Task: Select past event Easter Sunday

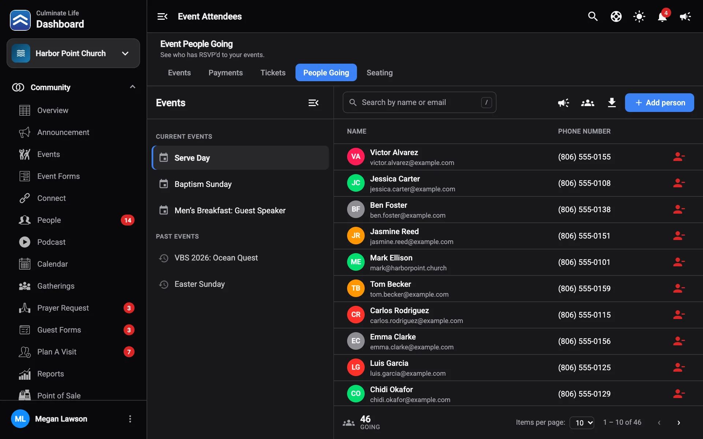Action: click(240, 284)
